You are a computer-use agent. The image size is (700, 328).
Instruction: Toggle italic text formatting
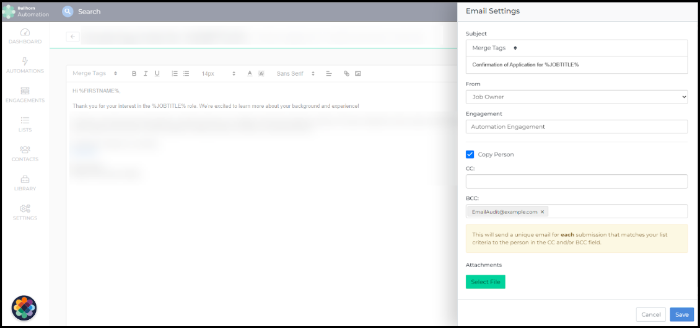pos(146,73)
